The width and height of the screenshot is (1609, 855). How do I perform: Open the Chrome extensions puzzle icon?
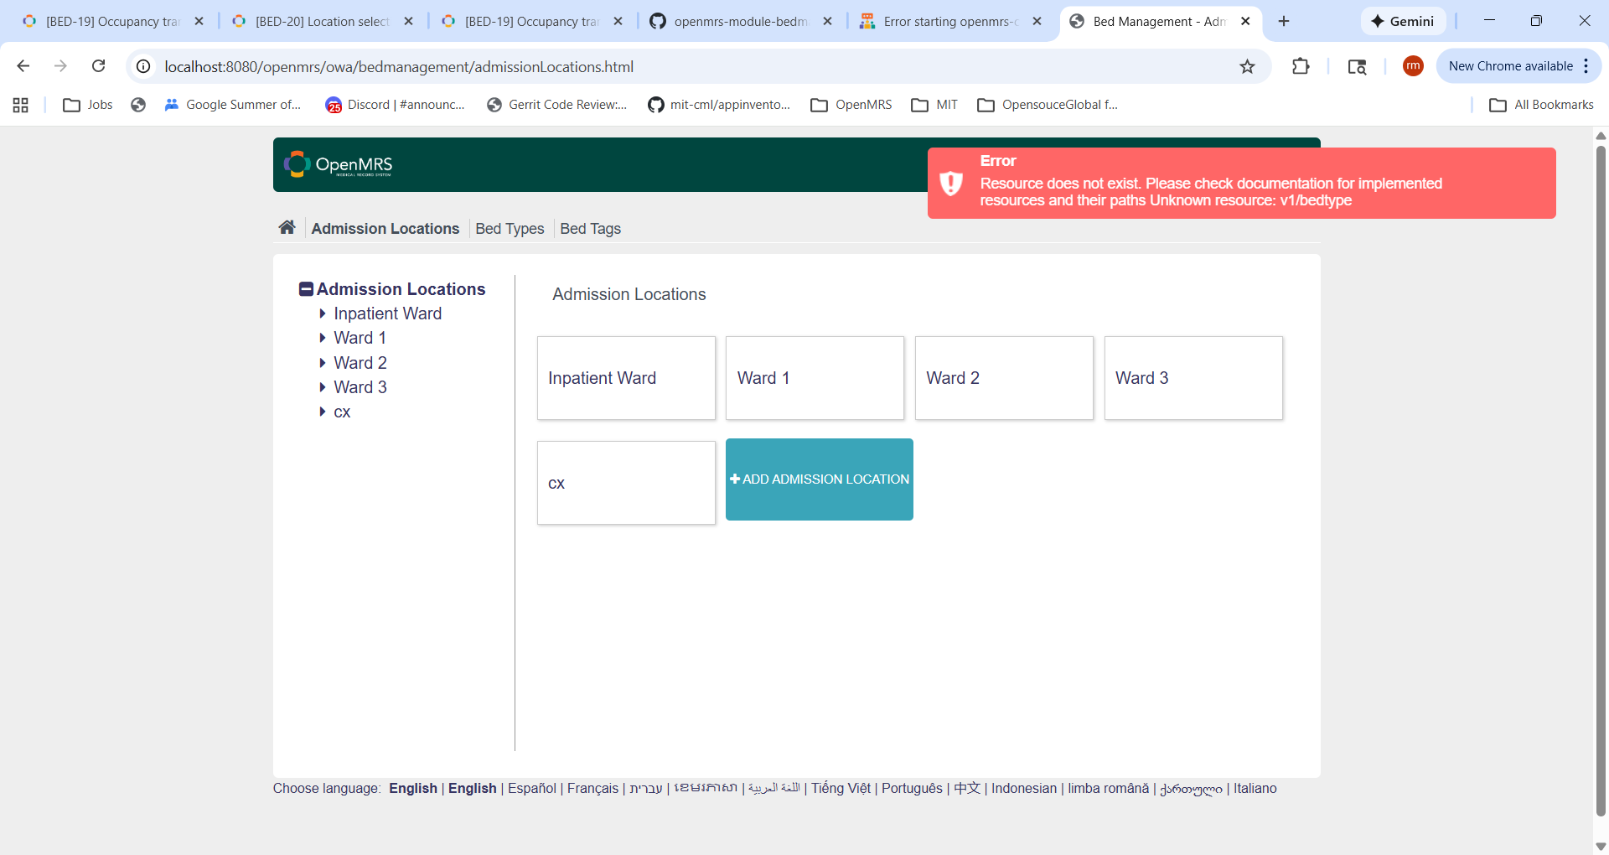1301,66
